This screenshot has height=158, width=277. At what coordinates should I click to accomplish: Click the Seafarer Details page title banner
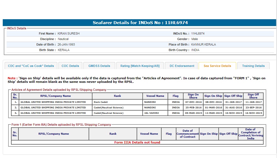pyautogui.click(x=140, y=23)
